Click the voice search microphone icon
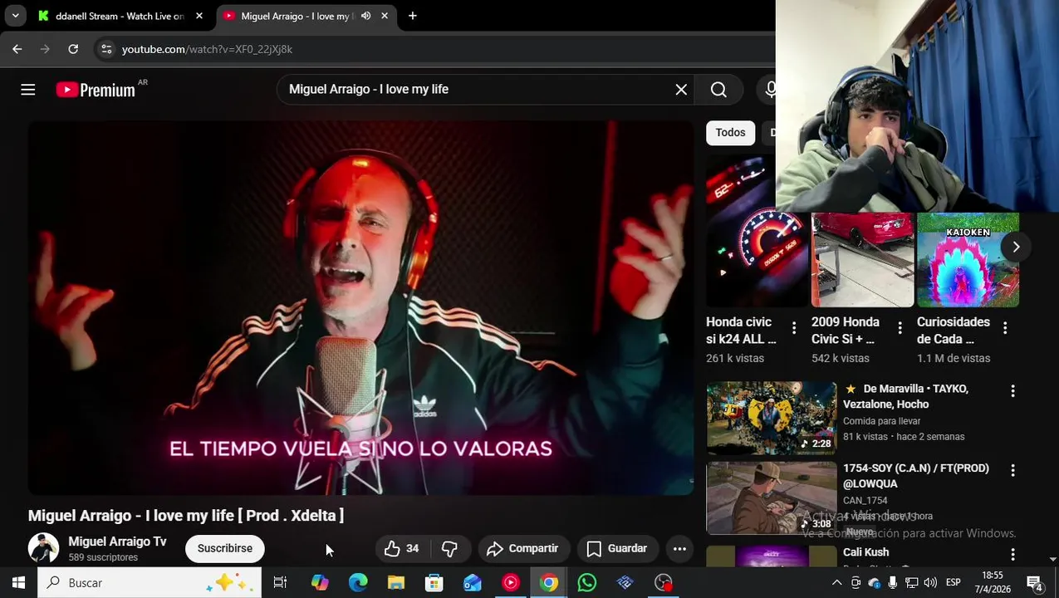This screenshot has width=1059, height=598. coord(771,90)
